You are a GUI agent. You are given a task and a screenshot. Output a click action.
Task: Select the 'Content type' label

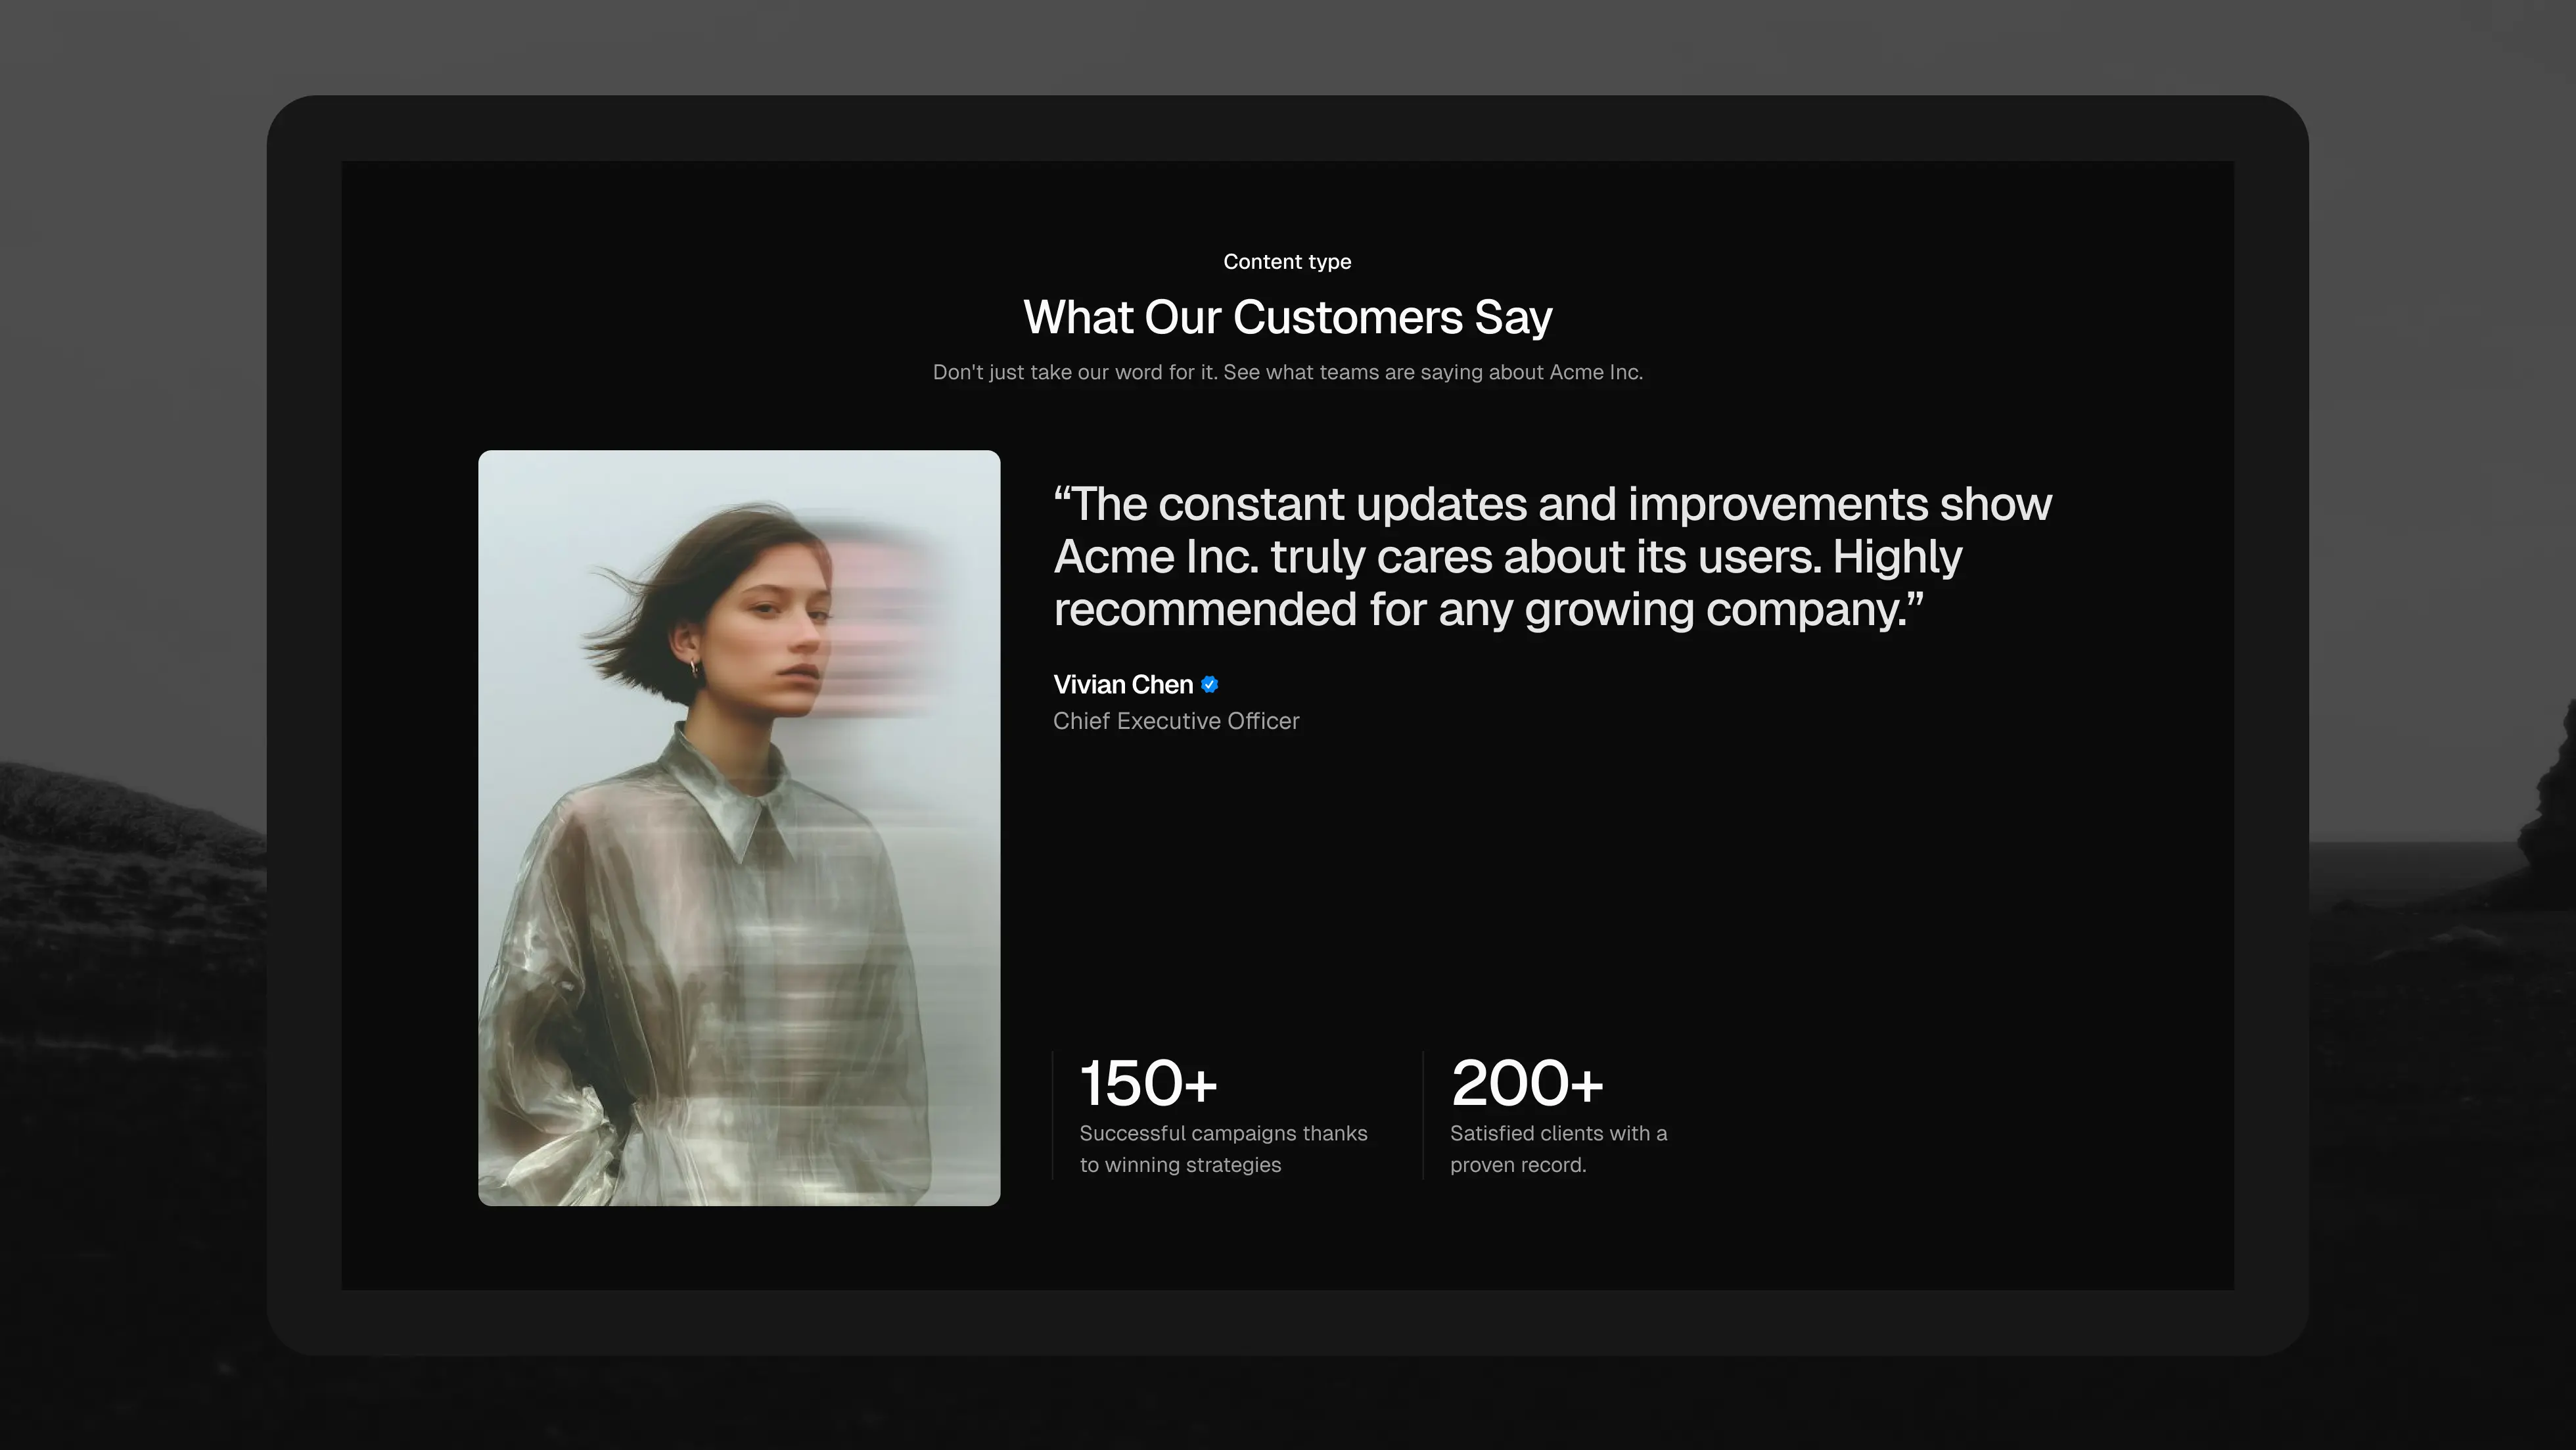point(1287,262)
